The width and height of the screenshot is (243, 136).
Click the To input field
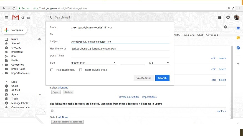pyautogui.click(x=120, y=35)
